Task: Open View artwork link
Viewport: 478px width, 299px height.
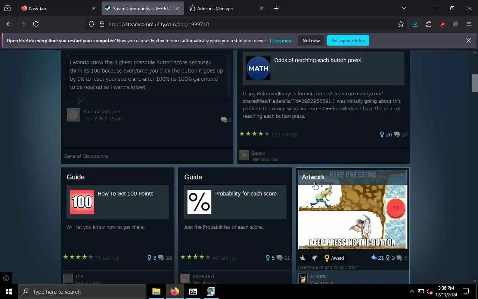Action: coord(321,283)
